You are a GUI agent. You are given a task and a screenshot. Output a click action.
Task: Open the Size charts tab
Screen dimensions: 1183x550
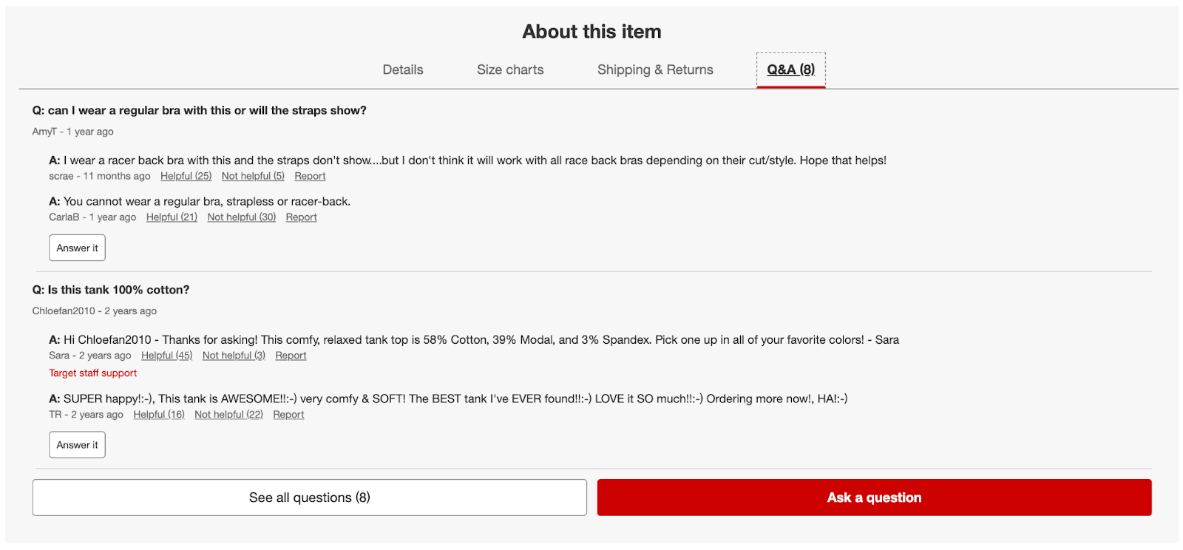coord(510,69)
